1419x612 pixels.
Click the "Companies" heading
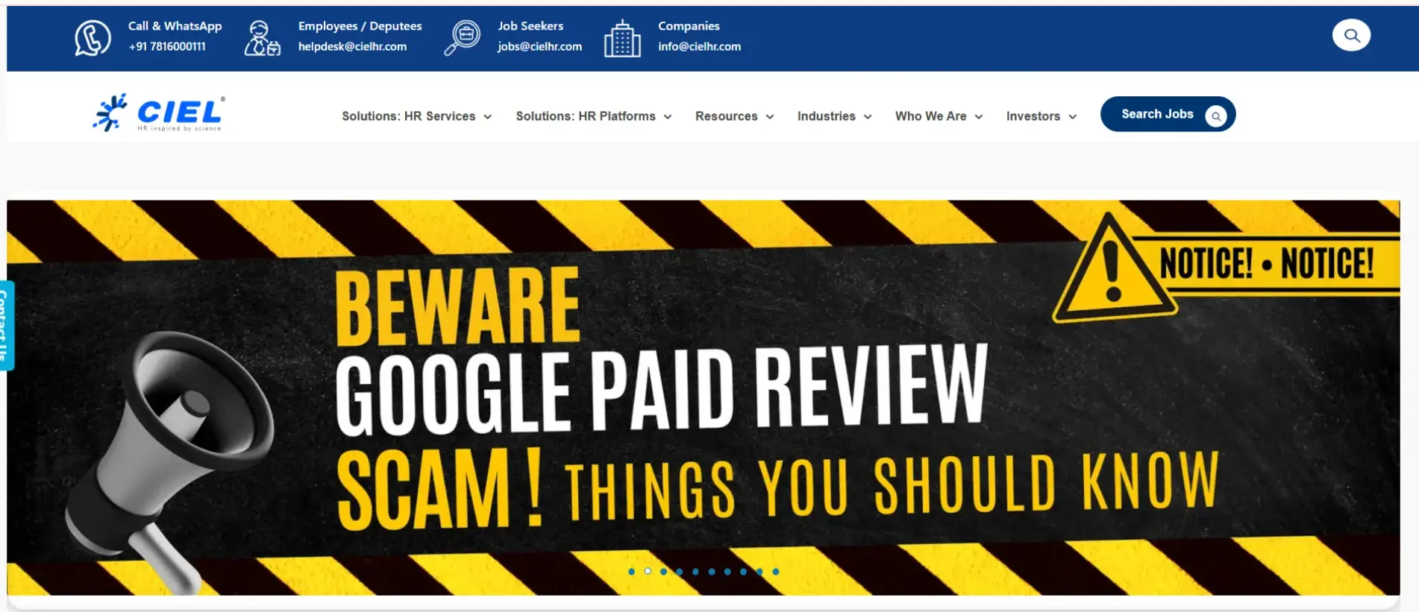(x=689, y=26)
